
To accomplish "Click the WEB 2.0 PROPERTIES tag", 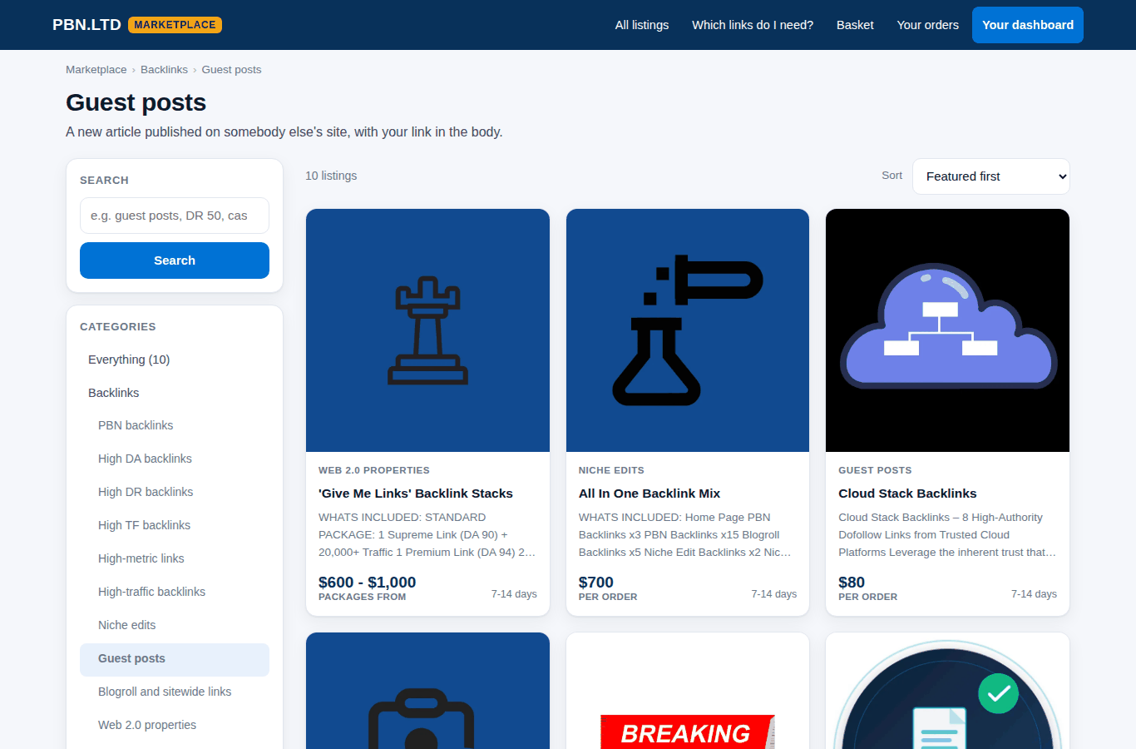I will pyautogui.click(x=374, y=470).
